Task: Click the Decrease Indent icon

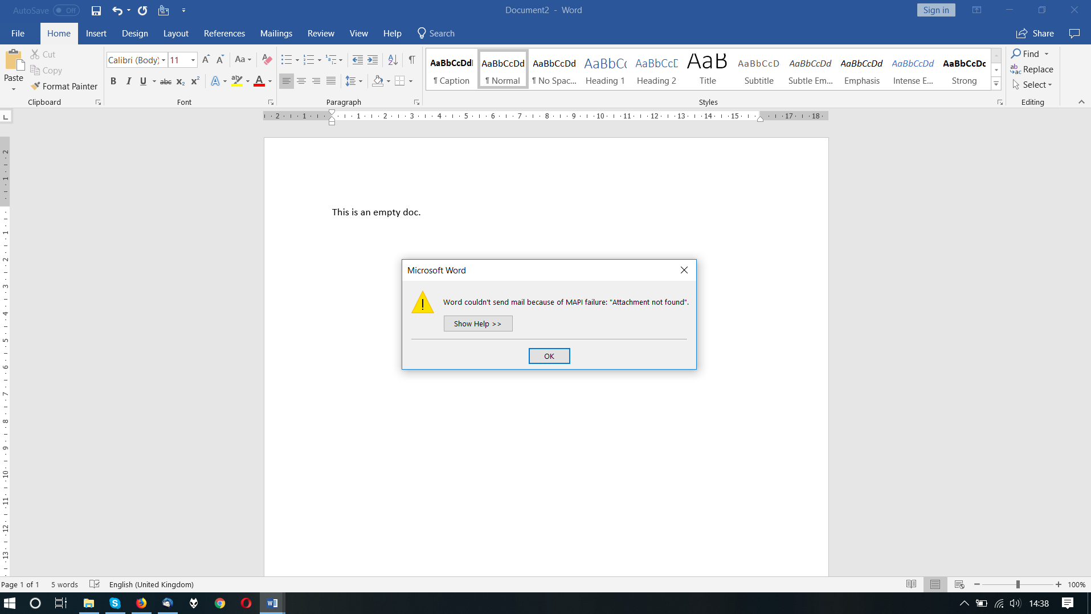Action: point(358,59)
